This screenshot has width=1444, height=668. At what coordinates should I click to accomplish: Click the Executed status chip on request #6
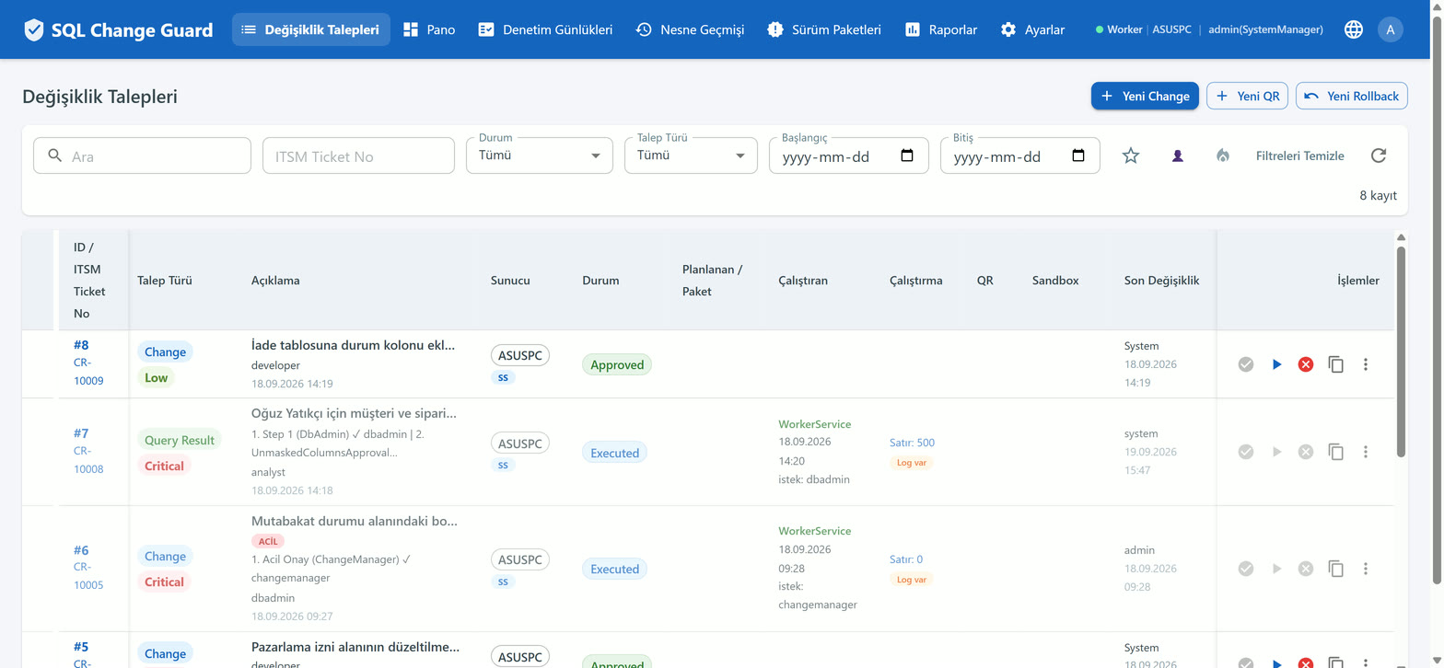614,569
